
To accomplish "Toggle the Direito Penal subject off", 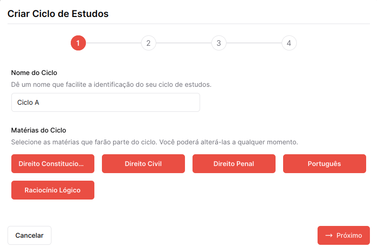I will point(234,164).
